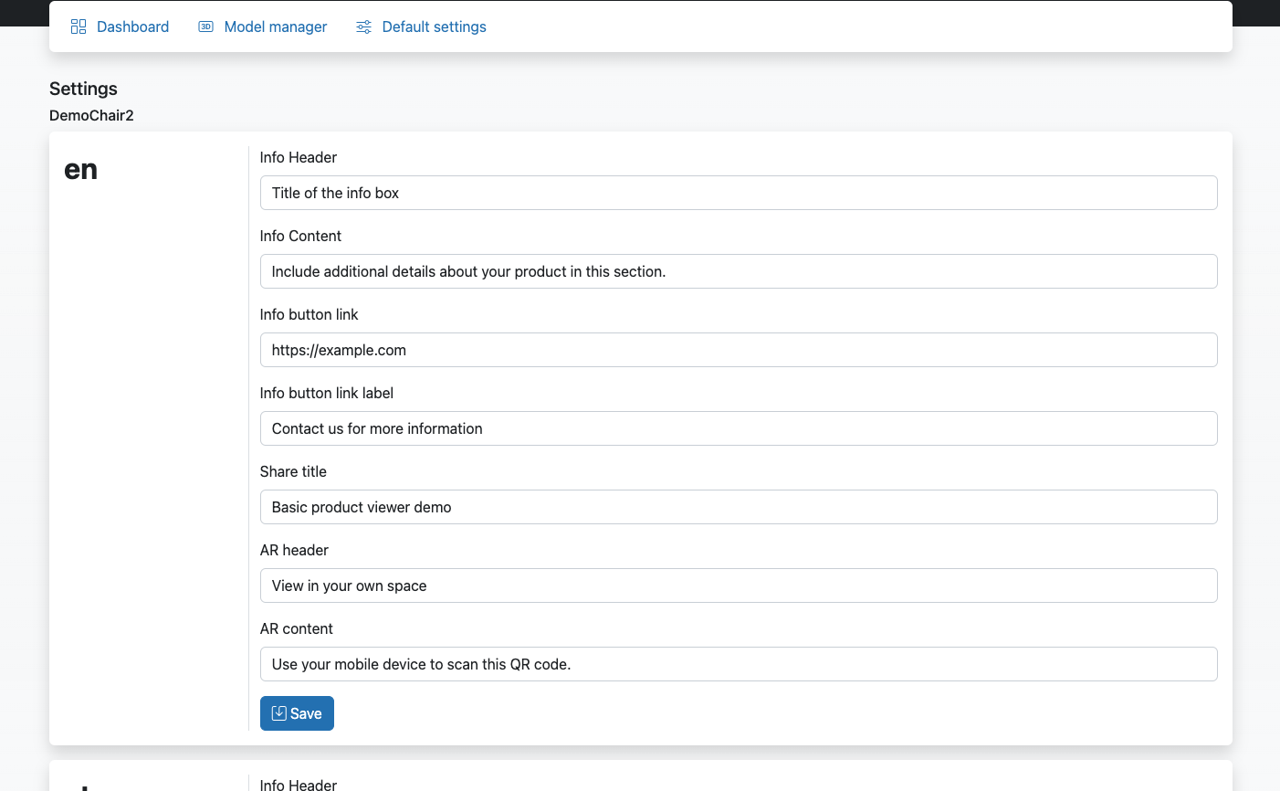The height and width of the screenshot is (791, 1280).
Task: Click the 'Info button link label' caption
Action: point(327,393)
